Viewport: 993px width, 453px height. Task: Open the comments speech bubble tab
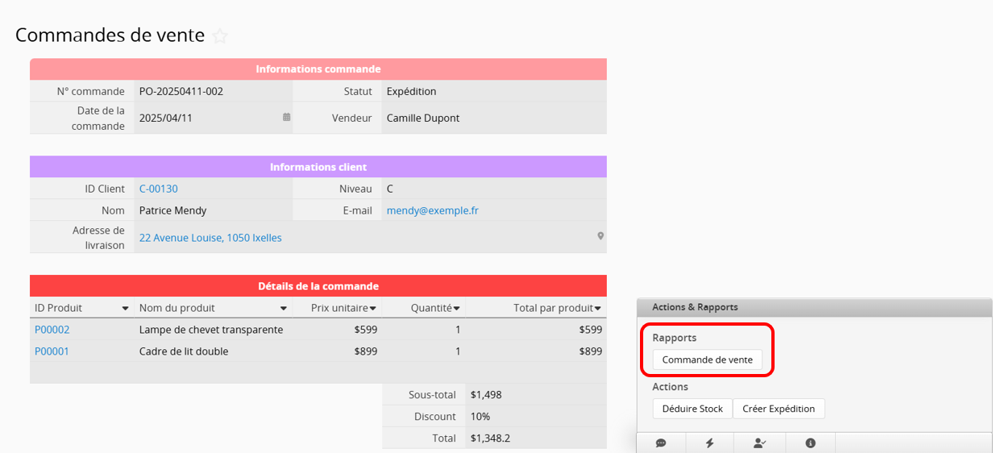(x=661, y=443)
